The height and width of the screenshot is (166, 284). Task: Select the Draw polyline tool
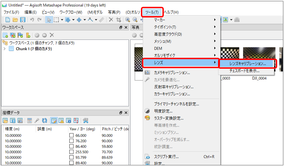(x=90, y=20)
